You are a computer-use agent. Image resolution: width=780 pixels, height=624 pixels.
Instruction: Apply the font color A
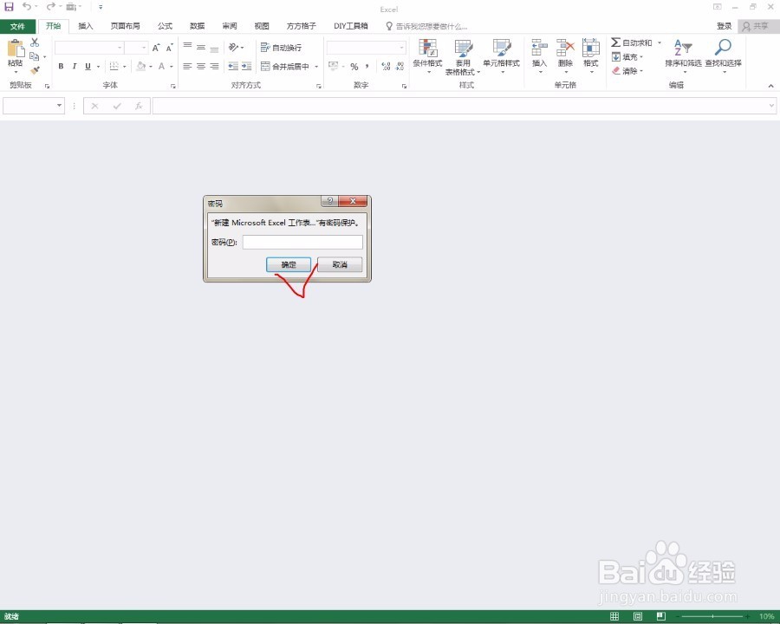click(162, 66)
